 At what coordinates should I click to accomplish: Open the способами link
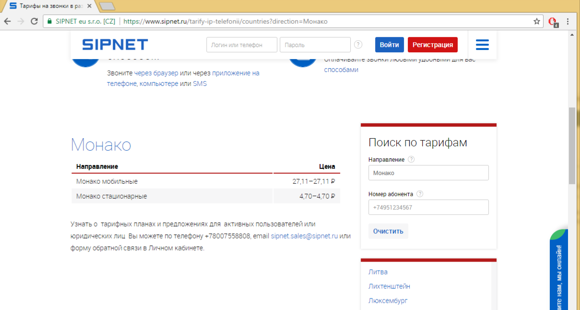click(341, 70)
